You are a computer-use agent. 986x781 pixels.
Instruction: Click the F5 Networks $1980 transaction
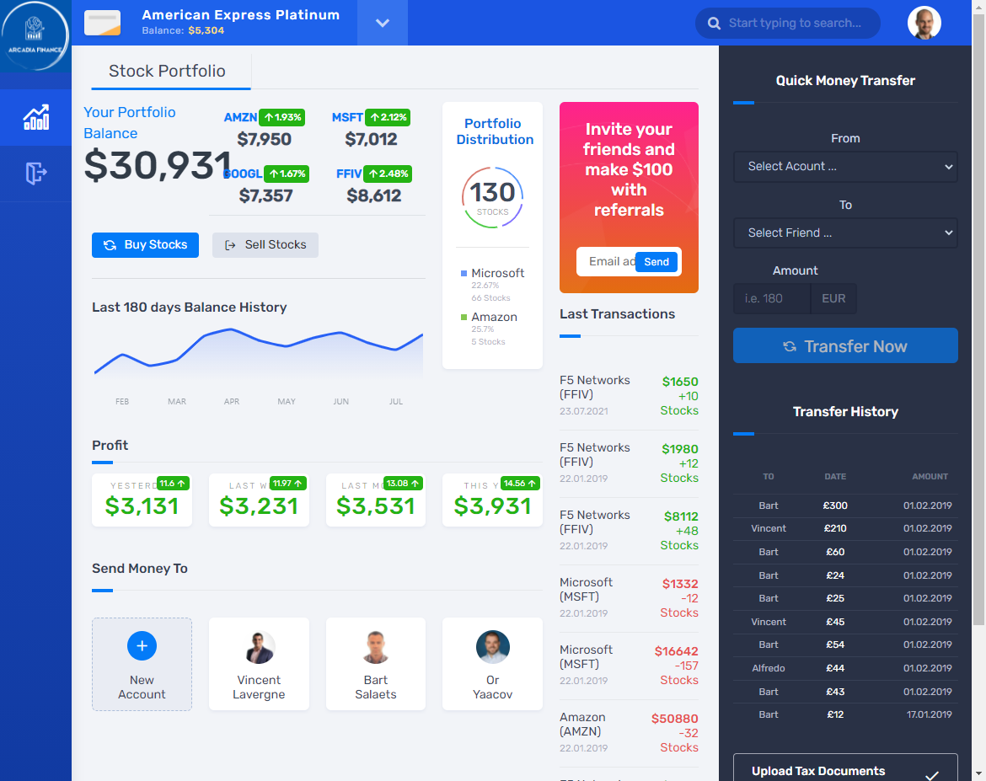(x=629, y=464)
